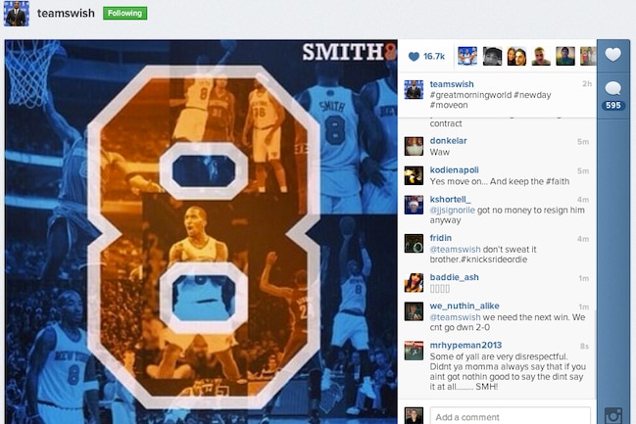Open teamswish profile picture in header
Screen dimensions: 636x424
(17, 14)
